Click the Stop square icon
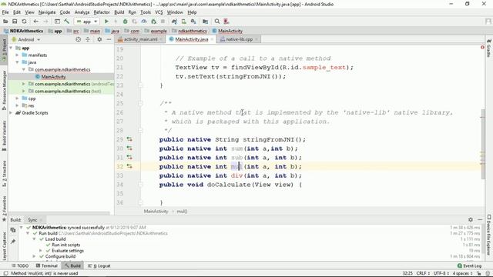Screen dimensions: 493x277 tap(163, 22)
